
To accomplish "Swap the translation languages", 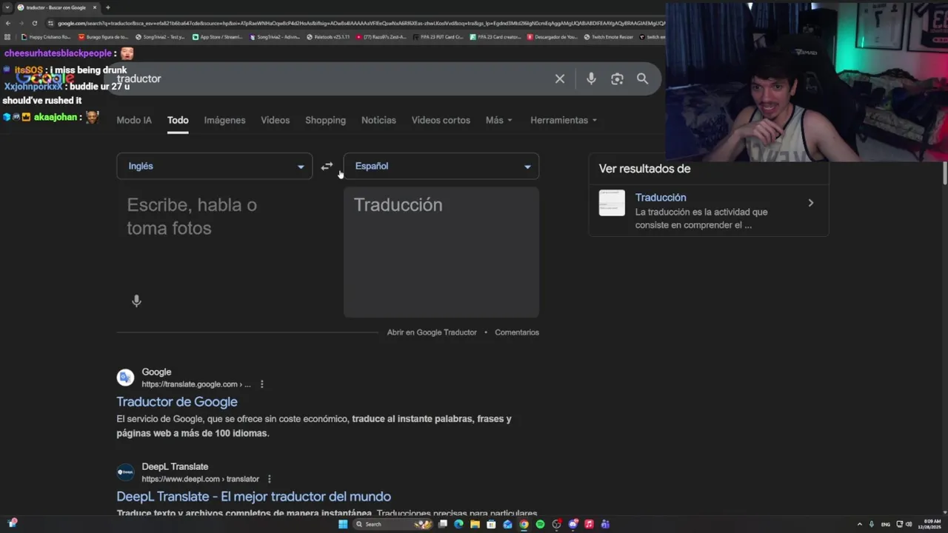I will (x=327, y=167).
